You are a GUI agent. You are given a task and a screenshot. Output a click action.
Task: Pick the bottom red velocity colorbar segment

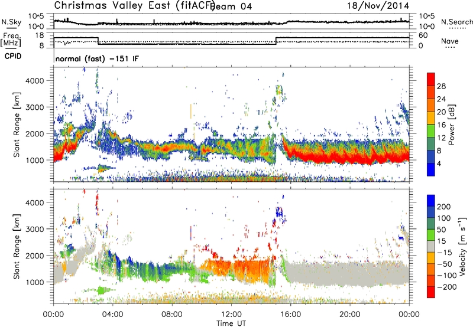pyautogui.click(x=431, y=292)
